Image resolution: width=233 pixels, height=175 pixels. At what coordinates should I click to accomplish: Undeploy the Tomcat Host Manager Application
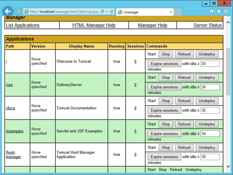pyautogui.click(x=207, y=148)
